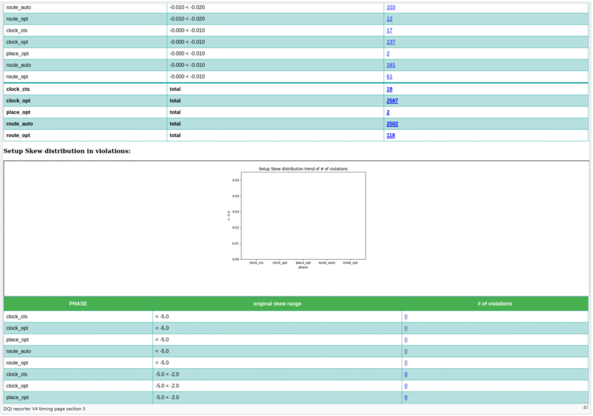Open the 161 link for route_auto
The width and height of the screenshot is (593, 416).
pos(390,65)
